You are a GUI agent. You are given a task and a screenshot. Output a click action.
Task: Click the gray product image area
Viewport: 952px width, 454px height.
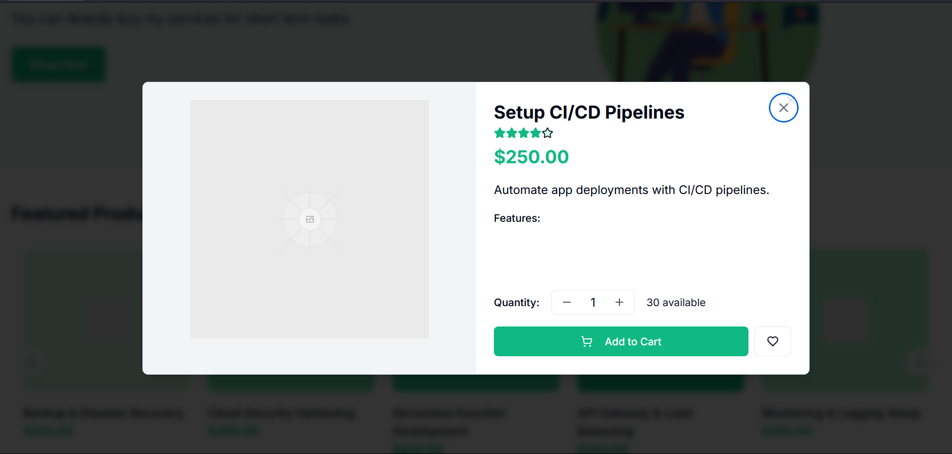pos(310,219)
